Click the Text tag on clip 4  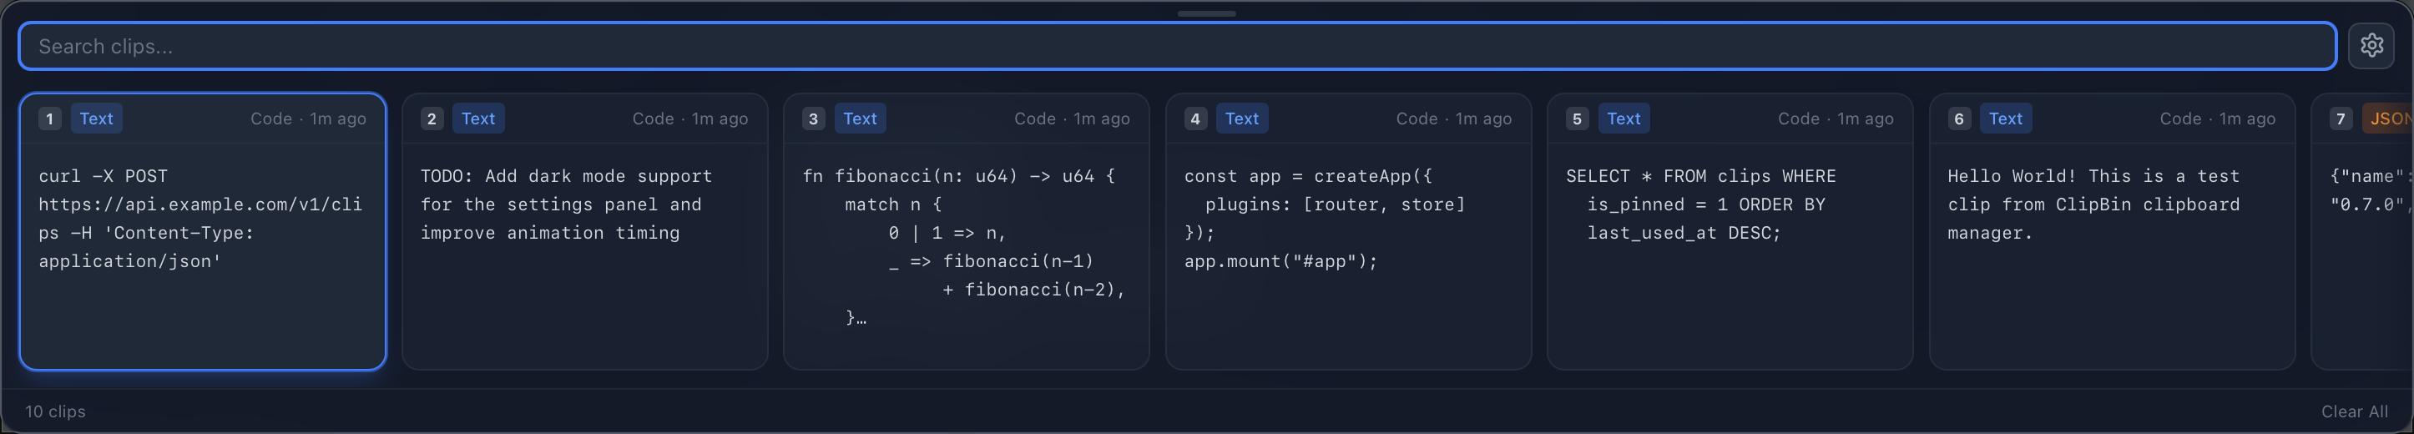[x=1242, y=119]
